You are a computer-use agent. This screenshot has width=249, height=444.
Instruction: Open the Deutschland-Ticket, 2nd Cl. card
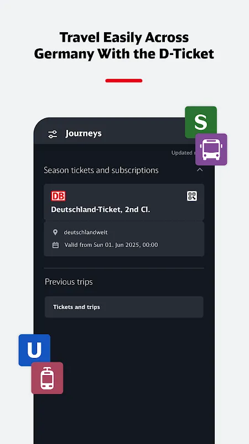click(124, 202)
